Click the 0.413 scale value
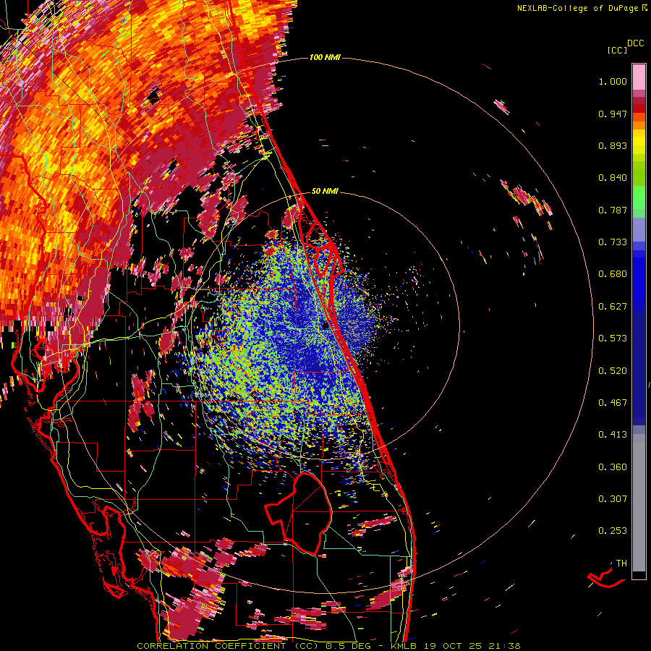651x651 pixels. point(613,435)
